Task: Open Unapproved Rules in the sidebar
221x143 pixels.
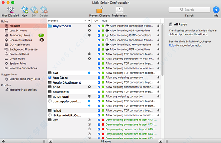Action: [x=24, y=40]
